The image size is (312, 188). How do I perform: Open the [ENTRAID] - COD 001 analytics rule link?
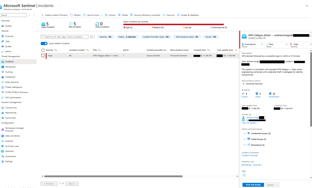point(252,165)
